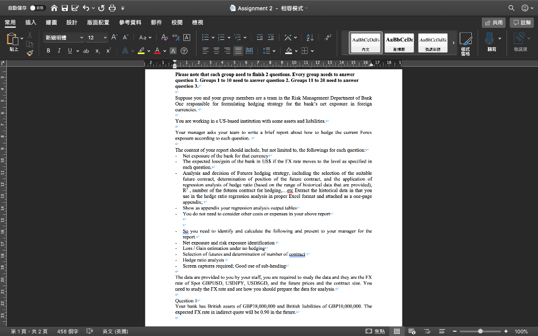Click the Numbering list icon
The width and height of the screenshot is (538, 336).
221,37
